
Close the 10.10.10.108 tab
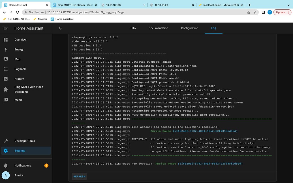click(x=144, y=5)
